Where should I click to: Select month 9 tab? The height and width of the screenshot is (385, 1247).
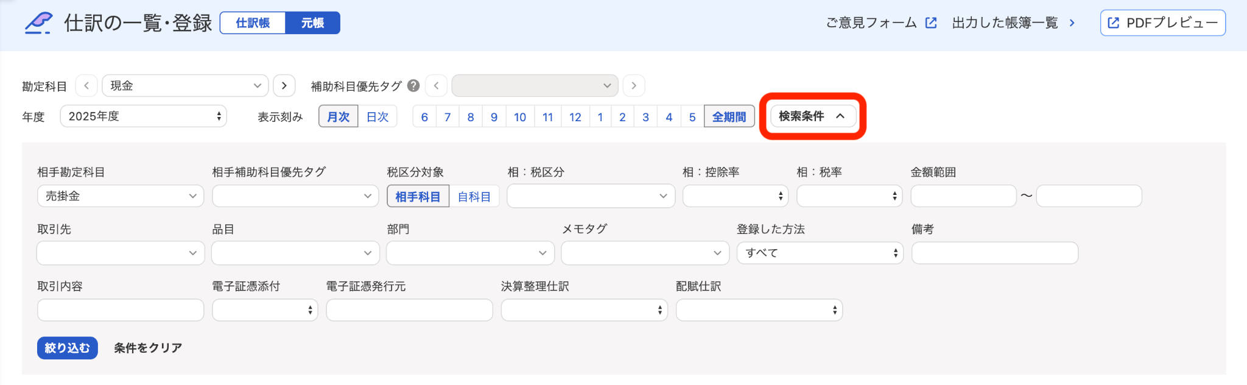[x=494, y=116]
